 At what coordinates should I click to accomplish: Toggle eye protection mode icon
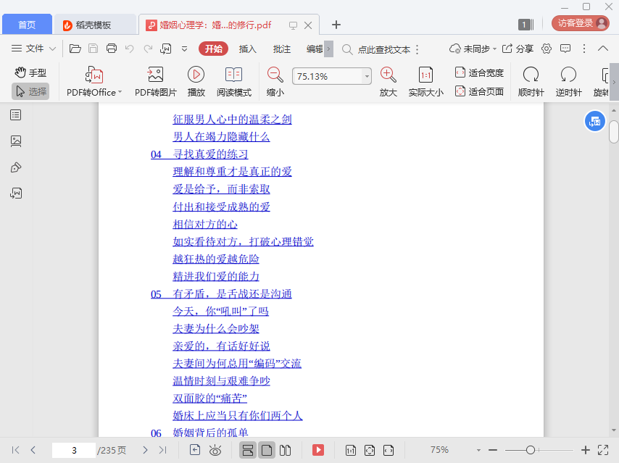click(215, 450)
